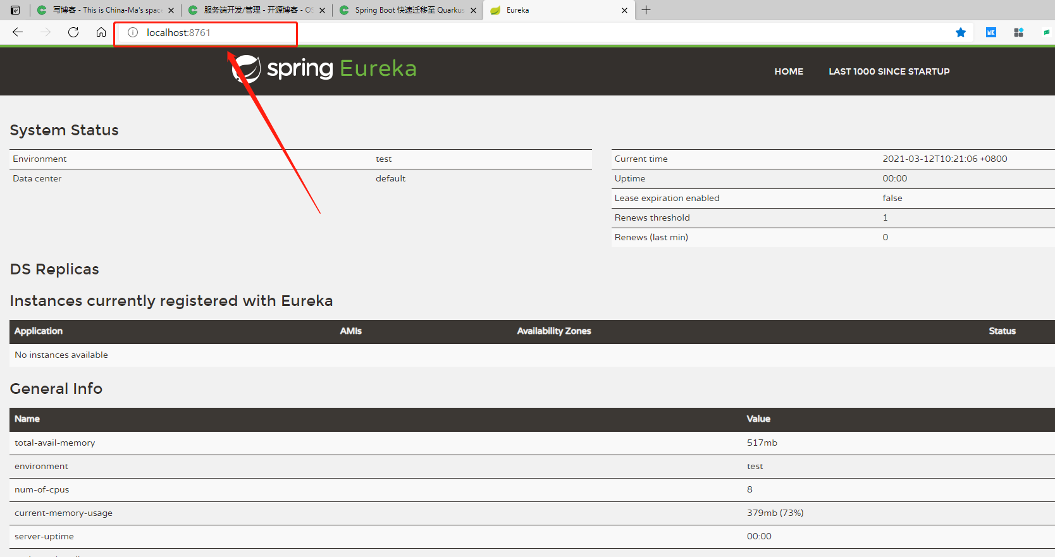The width and height of the screenshot is (1055, 557).
Task: Select the Eureka browser tab
Action: click(x=558, y=10)
